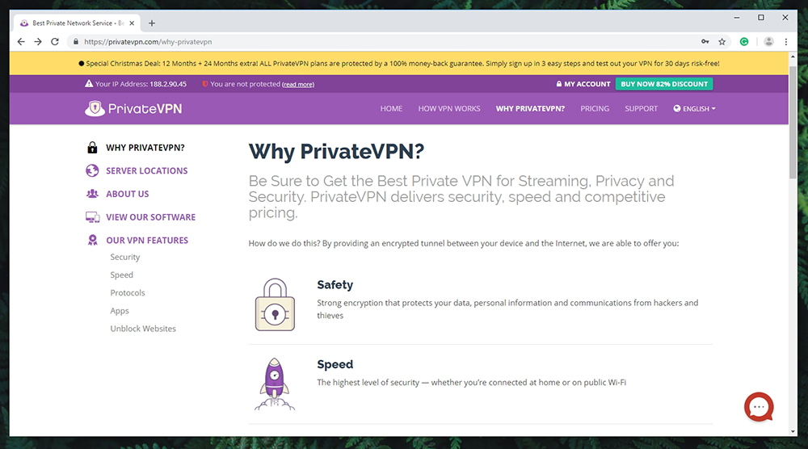The height and width of the screenshot is (449, 808).
Task: Bookmark this page with the star icon
Action: pos(722,42)
